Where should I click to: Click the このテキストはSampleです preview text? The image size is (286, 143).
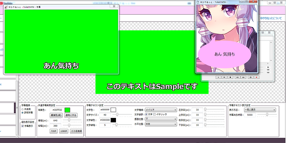coord(152,87)
